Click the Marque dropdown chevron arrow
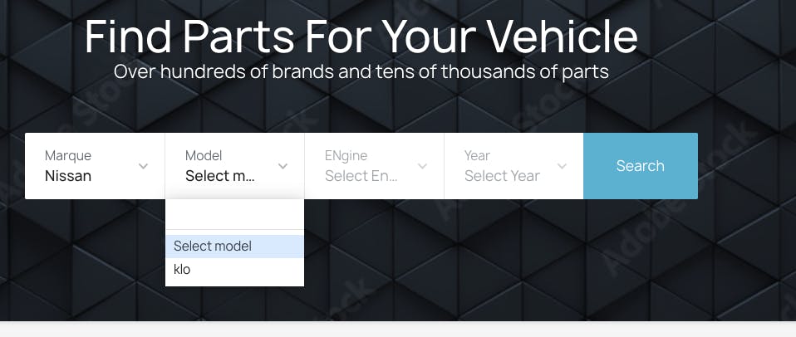Image resolution: width=796 pixels, height=337 pixels. pos(143,166)
